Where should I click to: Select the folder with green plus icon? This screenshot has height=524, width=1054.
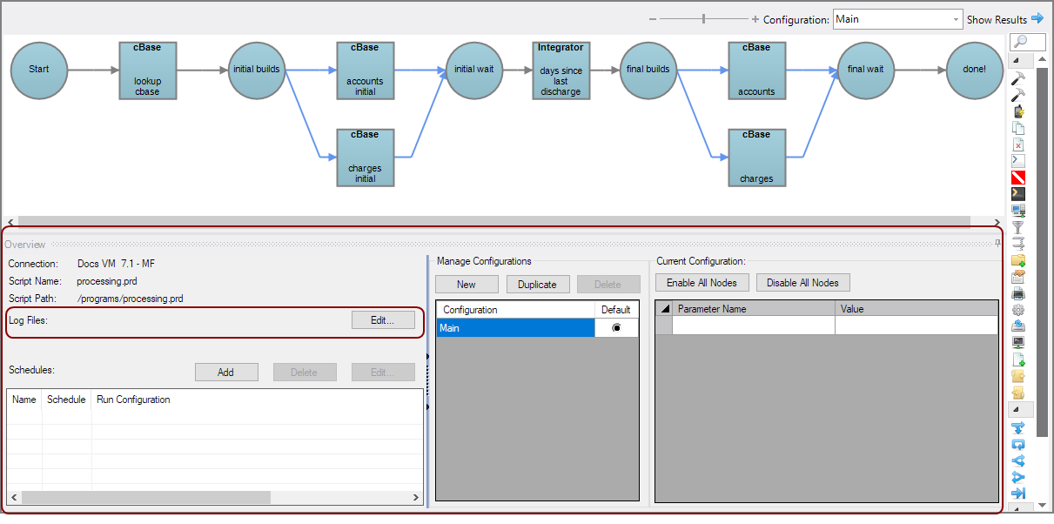click(1018, 260)
